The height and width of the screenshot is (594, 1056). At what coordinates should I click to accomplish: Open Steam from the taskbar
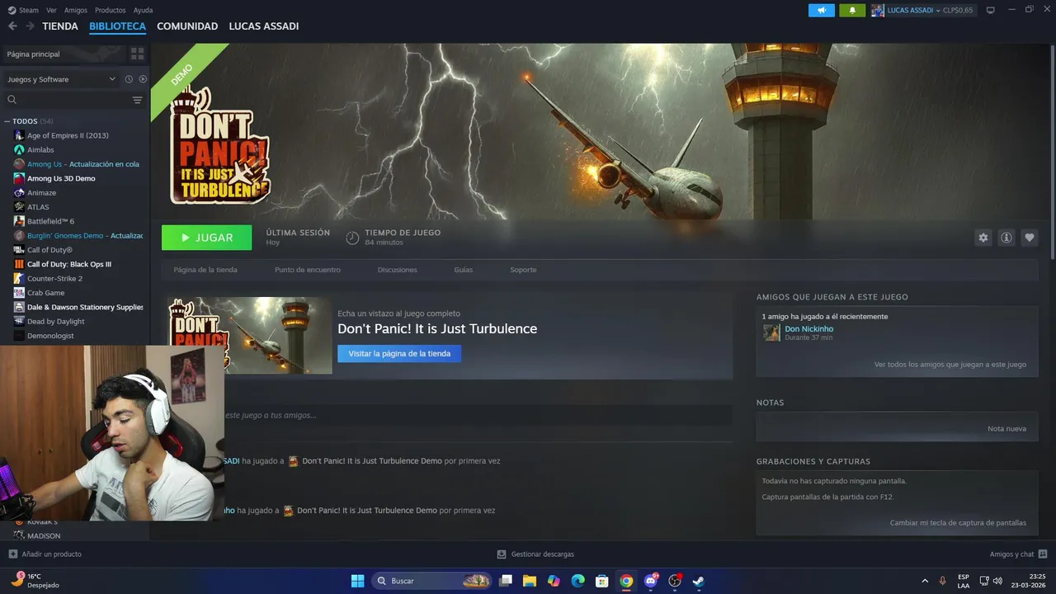point(699,581)
